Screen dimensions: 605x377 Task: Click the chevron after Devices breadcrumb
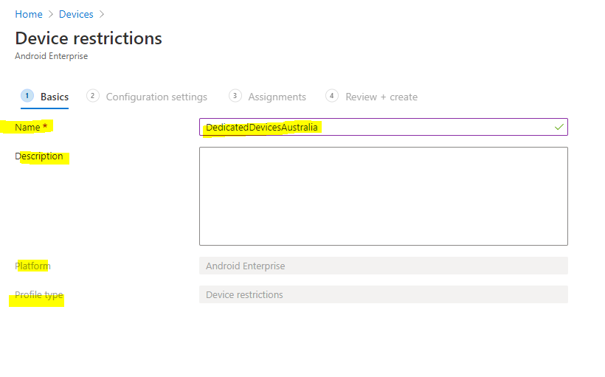pyautogui.click(x=101, y=15)
